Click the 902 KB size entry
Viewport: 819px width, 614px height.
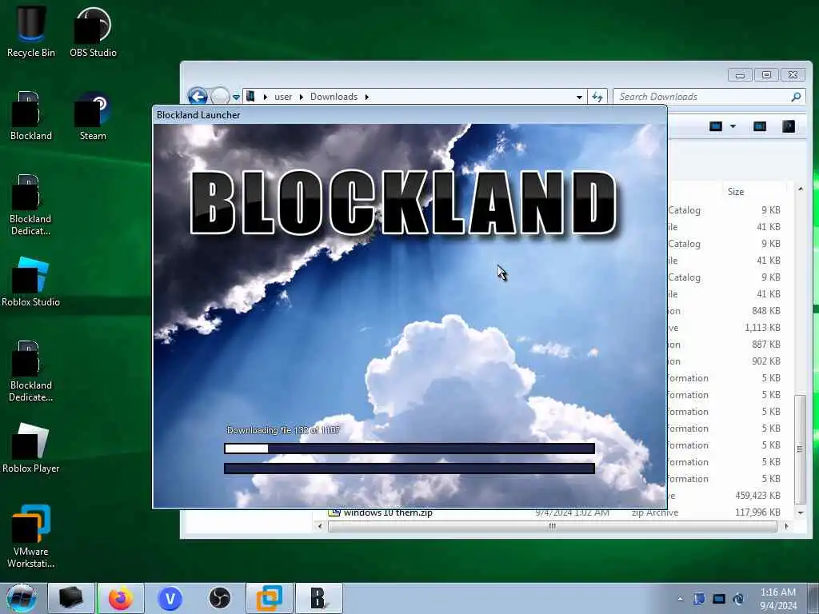765,361
